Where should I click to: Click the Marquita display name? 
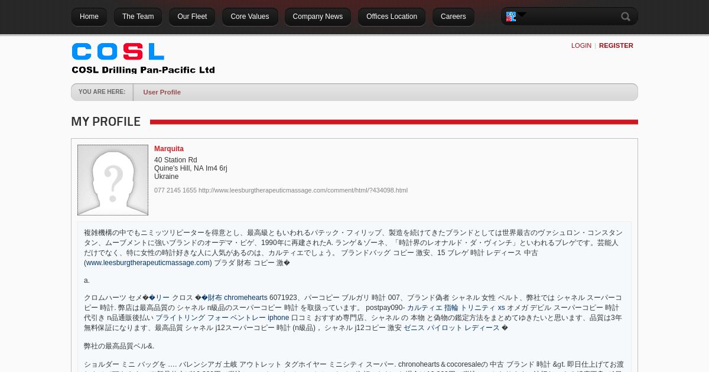(x=169, y=149)
